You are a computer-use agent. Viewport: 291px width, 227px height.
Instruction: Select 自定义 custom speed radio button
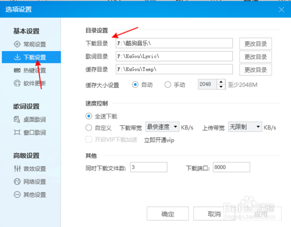coord(88,128)
